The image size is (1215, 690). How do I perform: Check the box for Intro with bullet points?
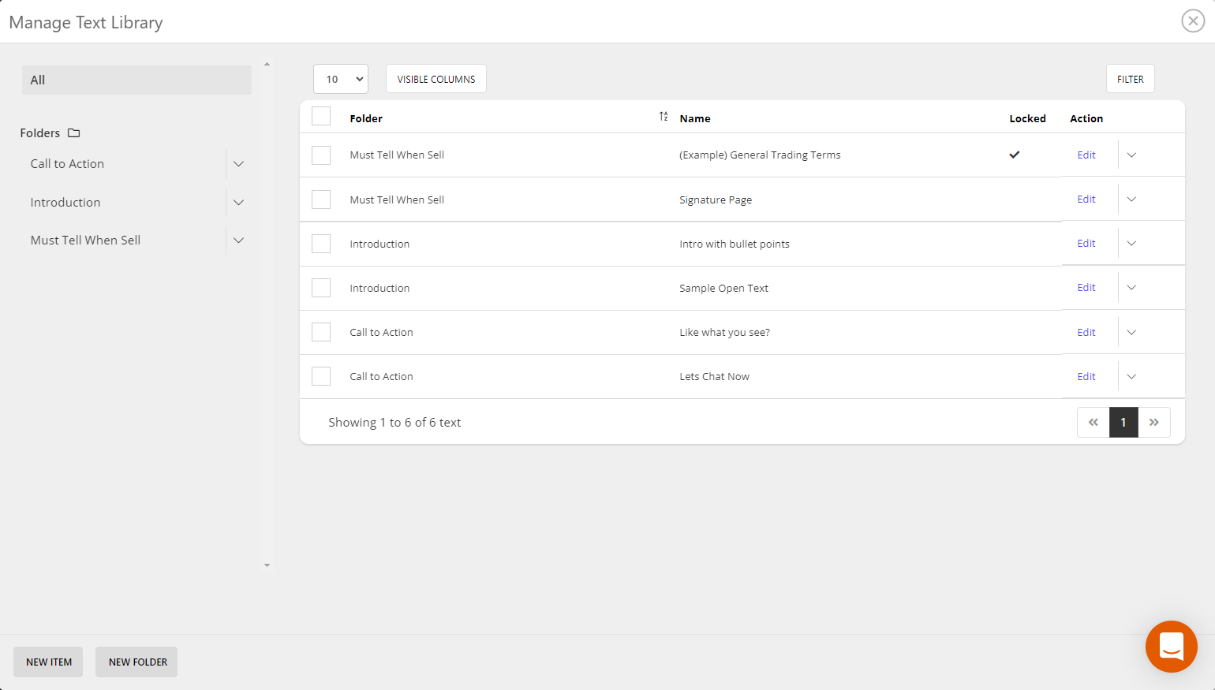click(x=321, y=244)
